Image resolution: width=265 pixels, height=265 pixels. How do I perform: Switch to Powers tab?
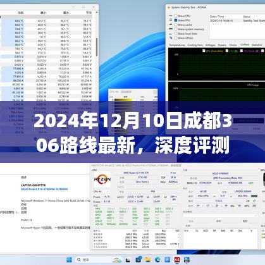[222, 45]
